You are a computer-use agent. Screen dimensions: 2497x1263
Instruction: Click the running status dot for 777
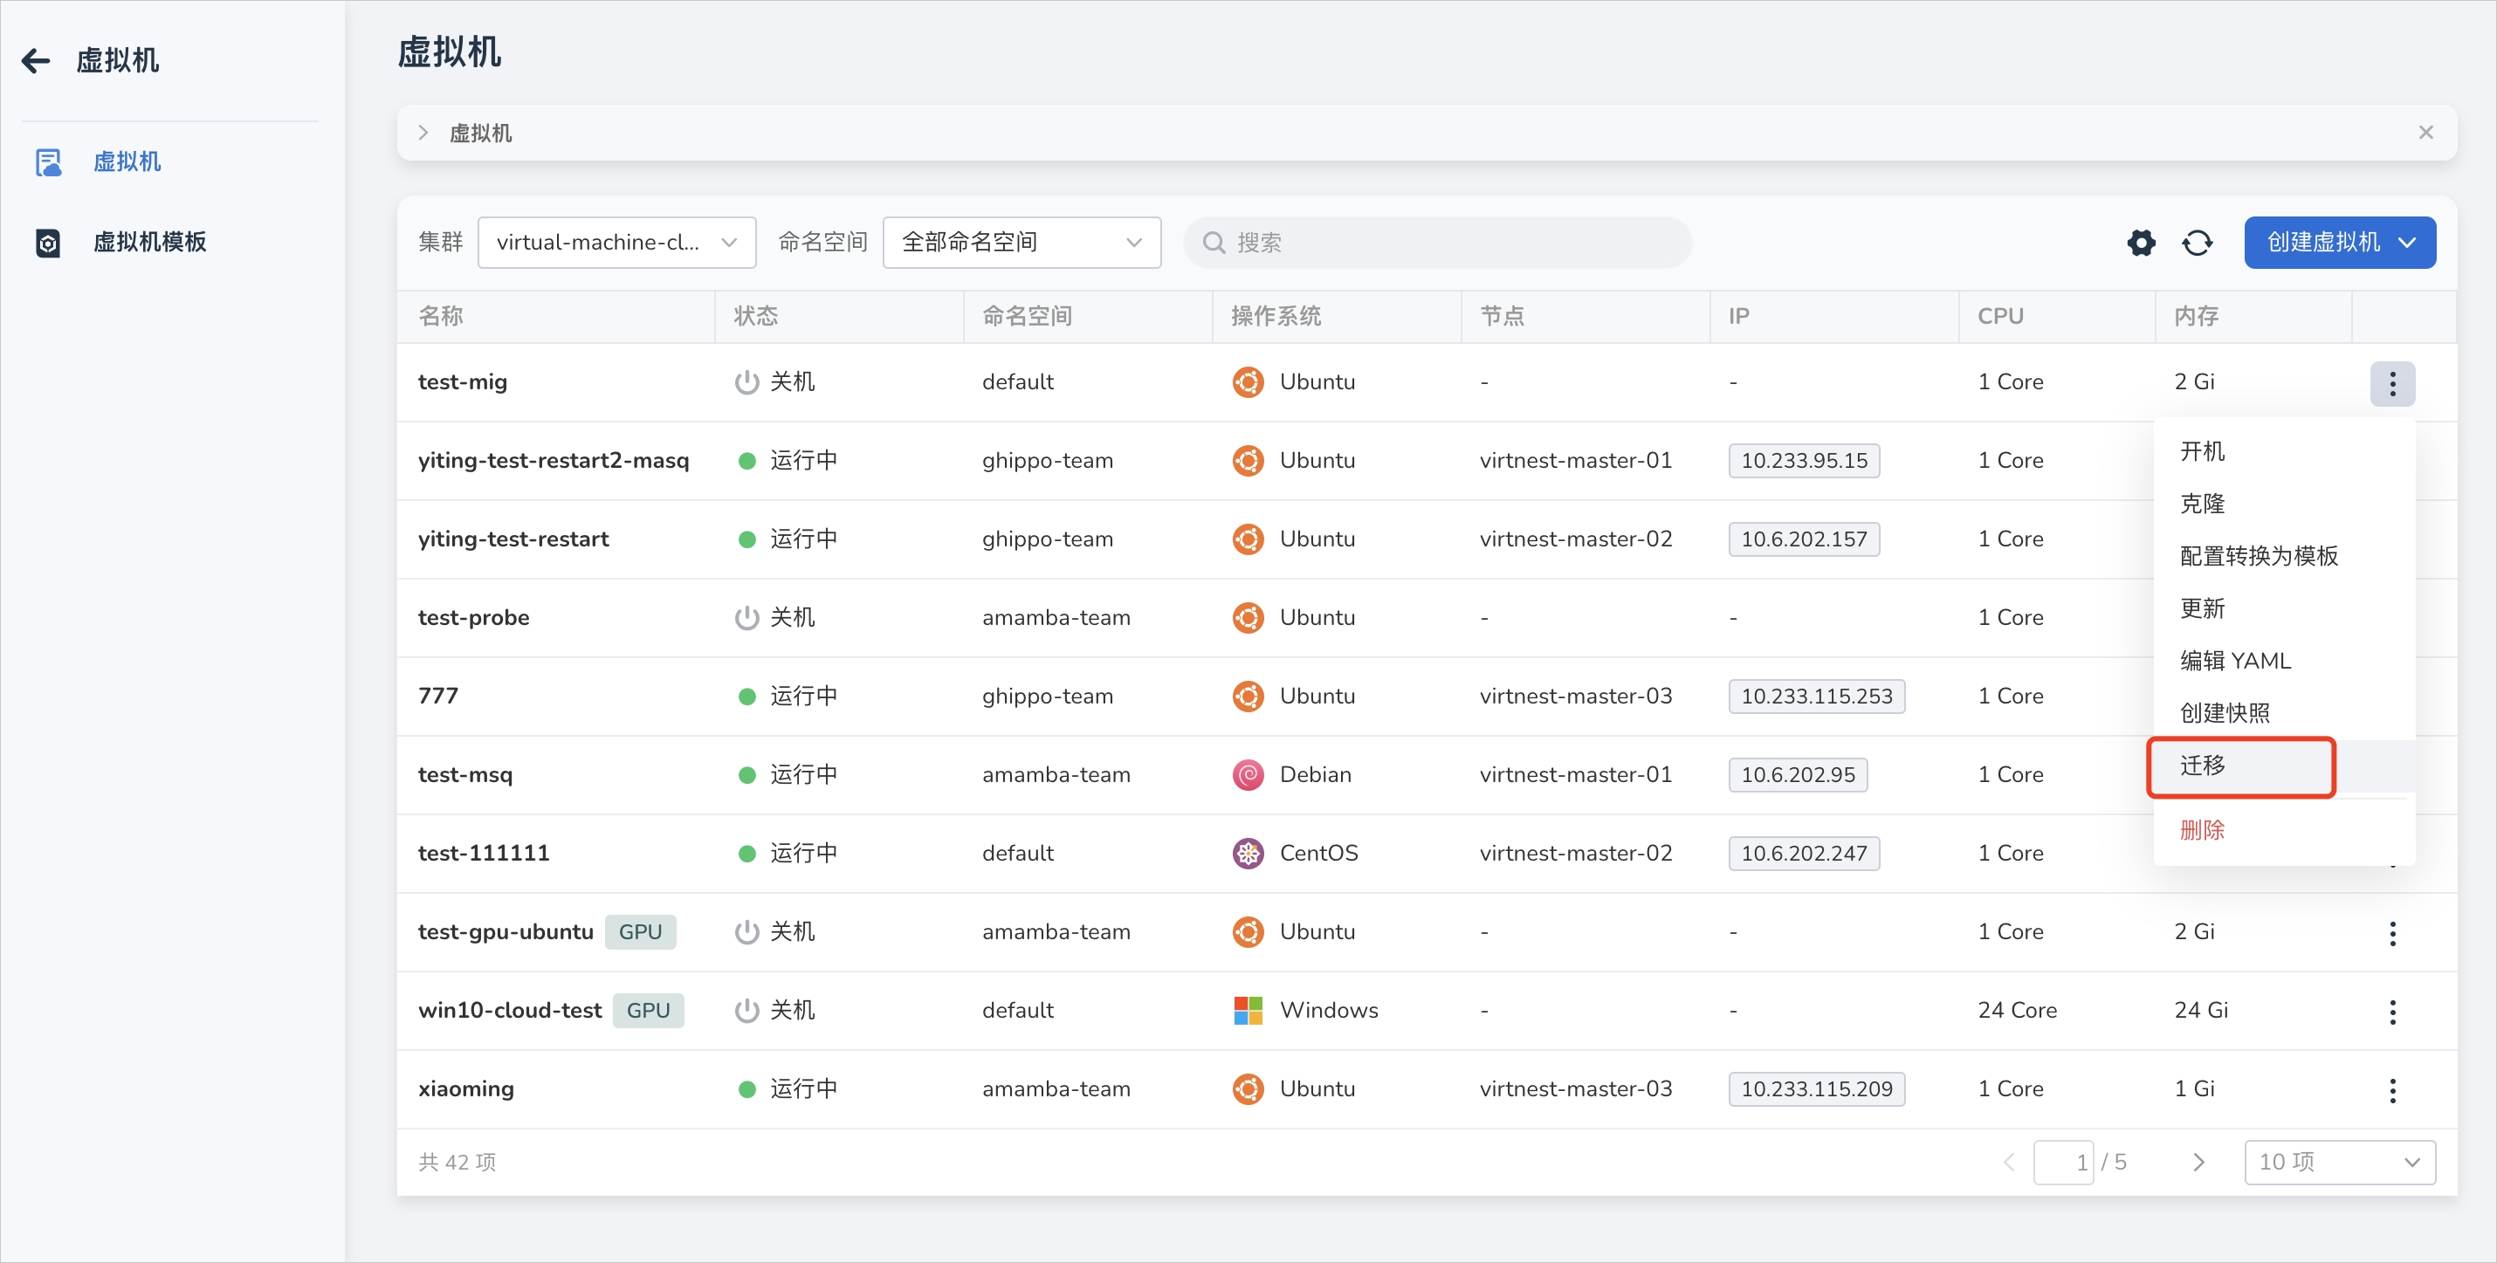tap(746, 696)
